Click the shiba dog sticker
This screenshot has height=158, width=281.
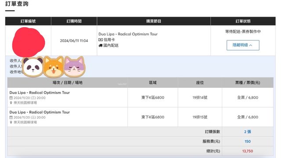point(54,67)
